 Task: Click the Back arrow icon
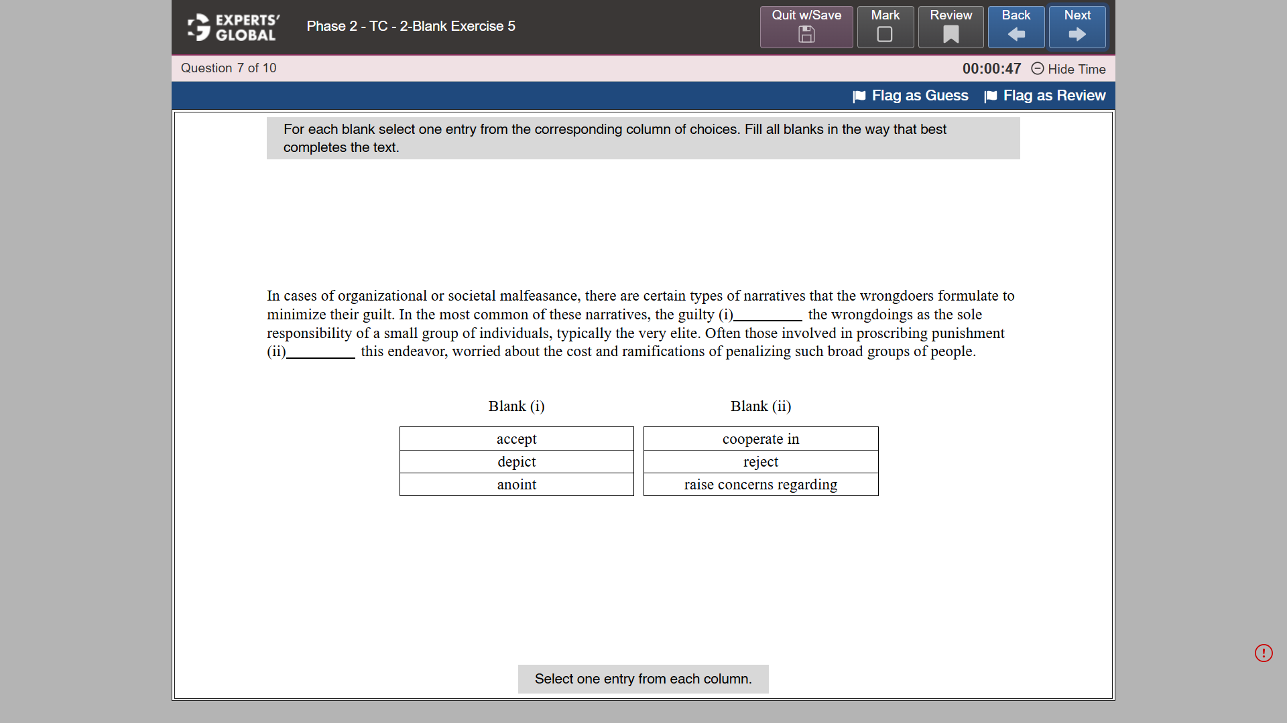pos(1016,34)
